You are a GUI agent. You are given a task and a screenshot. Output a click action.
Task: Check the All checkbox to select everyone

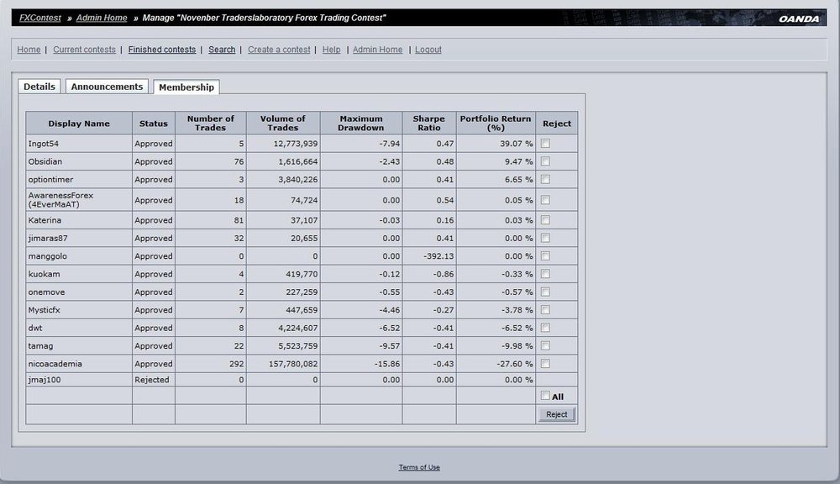545,396
